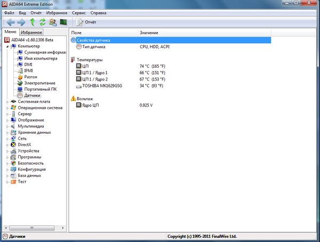Select the ЦП 1 / Ядро 1 row
Image resolution: width=320 pixels, height=242 pixels.
[171, 72]
